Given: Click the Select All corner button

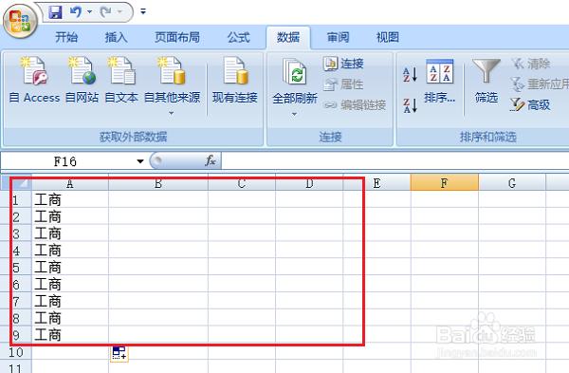Looking at the screenshot, I should [x=16, y=183].
